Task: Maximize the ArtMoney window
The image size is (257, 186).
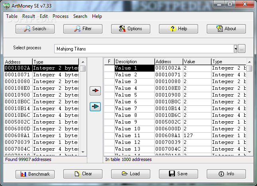Action: click(x=230, y=4)
